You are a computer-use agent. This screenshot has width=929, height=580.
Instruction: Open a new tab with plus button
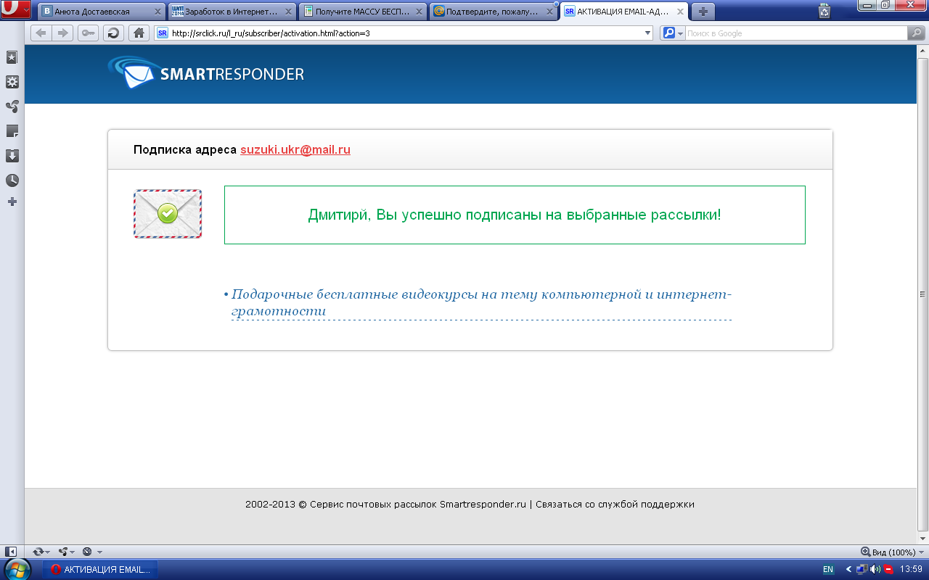tap(703, 12)
